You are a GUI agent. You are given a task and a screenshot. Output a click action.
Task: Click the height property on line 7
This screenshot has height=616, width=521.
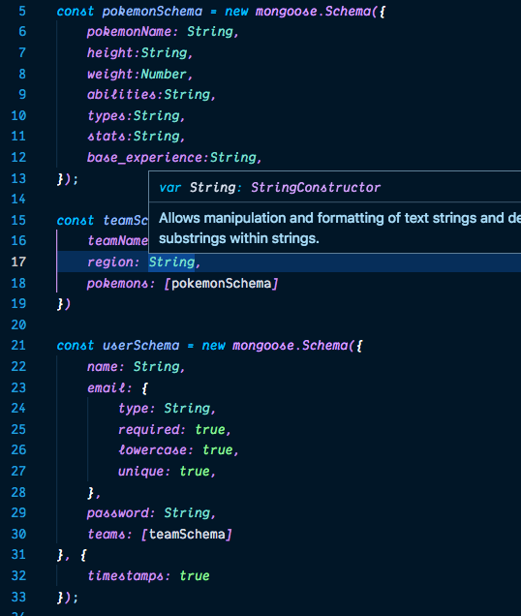110,52
